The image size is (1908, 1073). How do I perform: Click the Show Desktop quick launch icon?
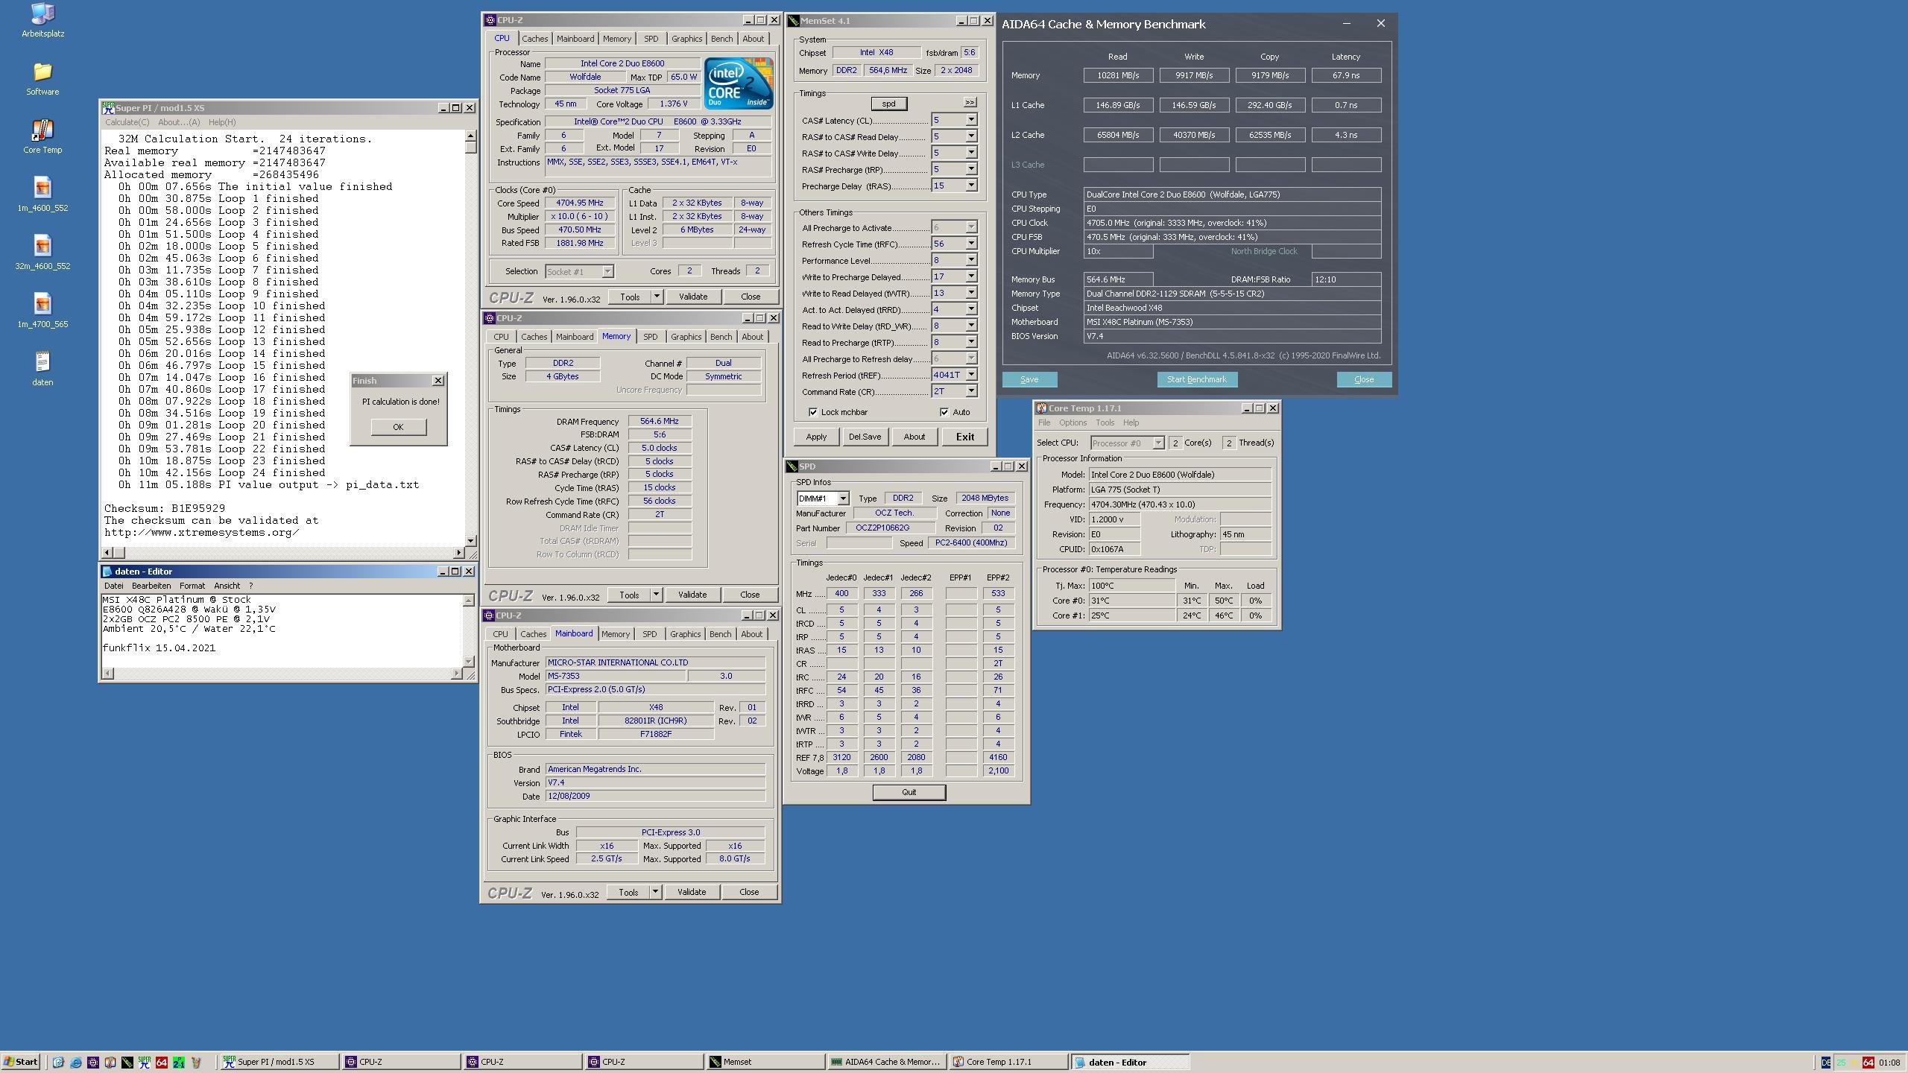coord(58,1062)
